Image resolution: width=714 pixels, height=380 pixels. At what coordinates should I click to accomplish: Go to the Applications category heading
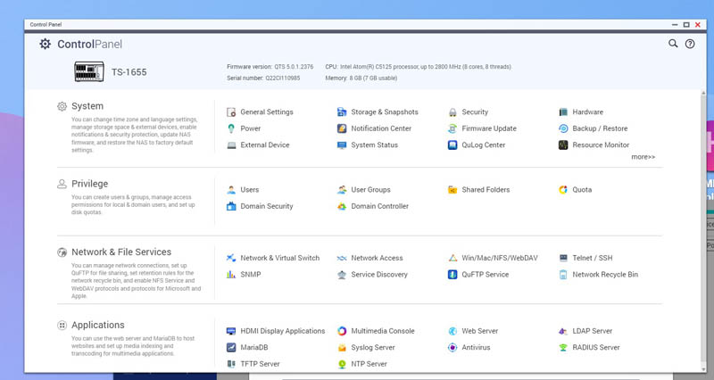[97, 326]
